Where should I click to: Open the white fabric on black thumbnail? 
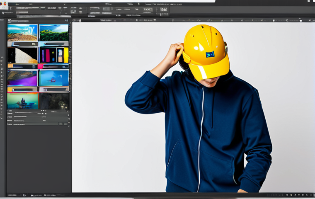[x=22, y=55]
